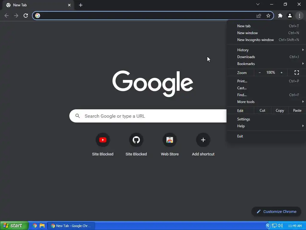This screenshot has width=306, height=230.
Task: Launch Chrome from quick launch icon
Action: [35, 226]
